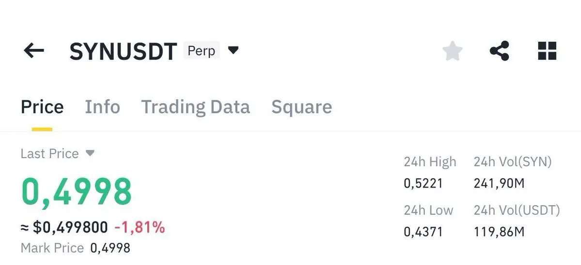Click the 24h Low value 0,4371
This screenshot has height=265, width=581.
[x=423, y=232]
